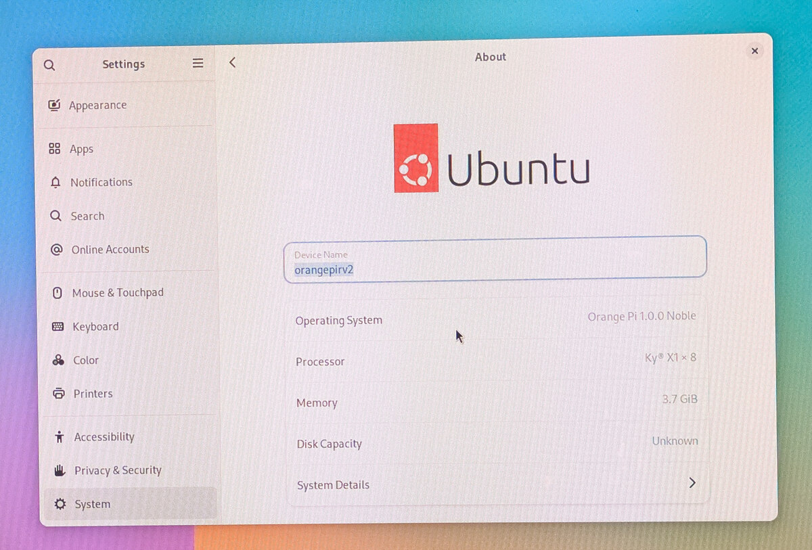Click the Online Accounts at-sign icon

tap(57, 250)
